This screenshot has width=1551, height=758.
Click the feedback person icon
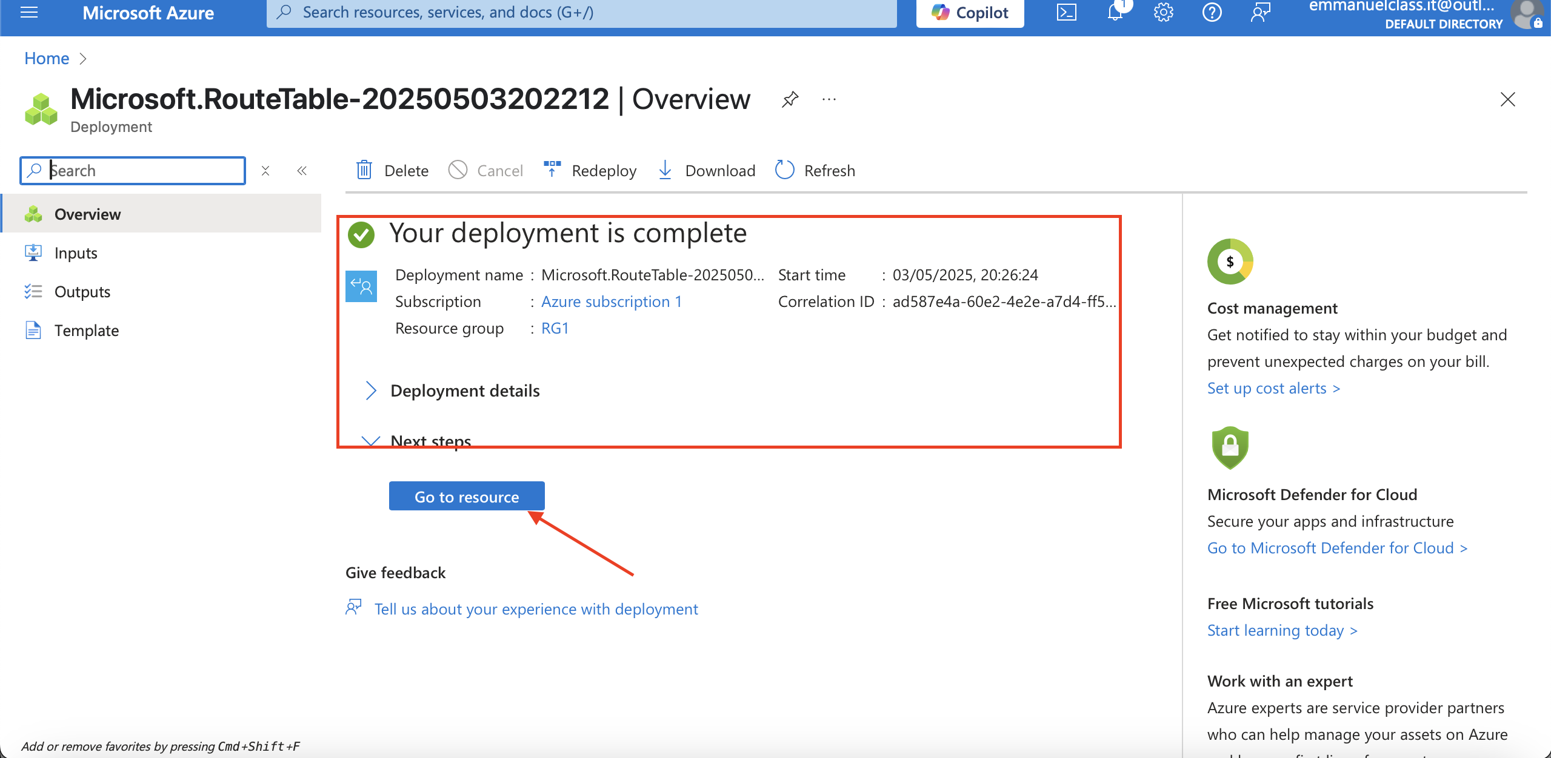click(x=354, y=607)
